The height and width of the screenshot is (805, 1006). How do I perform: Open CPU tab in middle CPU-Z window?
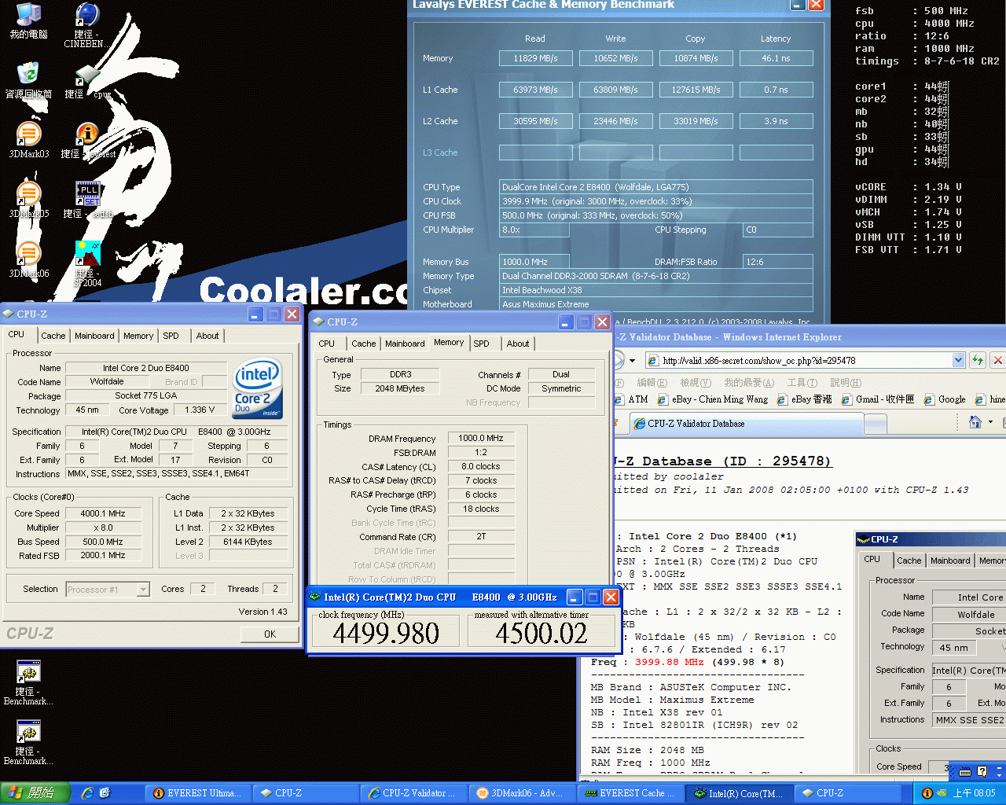(x=327, y=344)
